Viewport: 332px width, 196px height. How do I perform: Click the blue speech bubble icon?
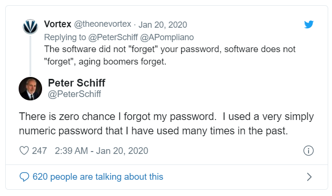[x=24, y=177]
